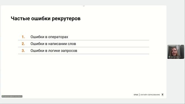Select list item 'Ошибки в логике запросов'
This screenshot has height=104, width=185.
click(54, 51)
